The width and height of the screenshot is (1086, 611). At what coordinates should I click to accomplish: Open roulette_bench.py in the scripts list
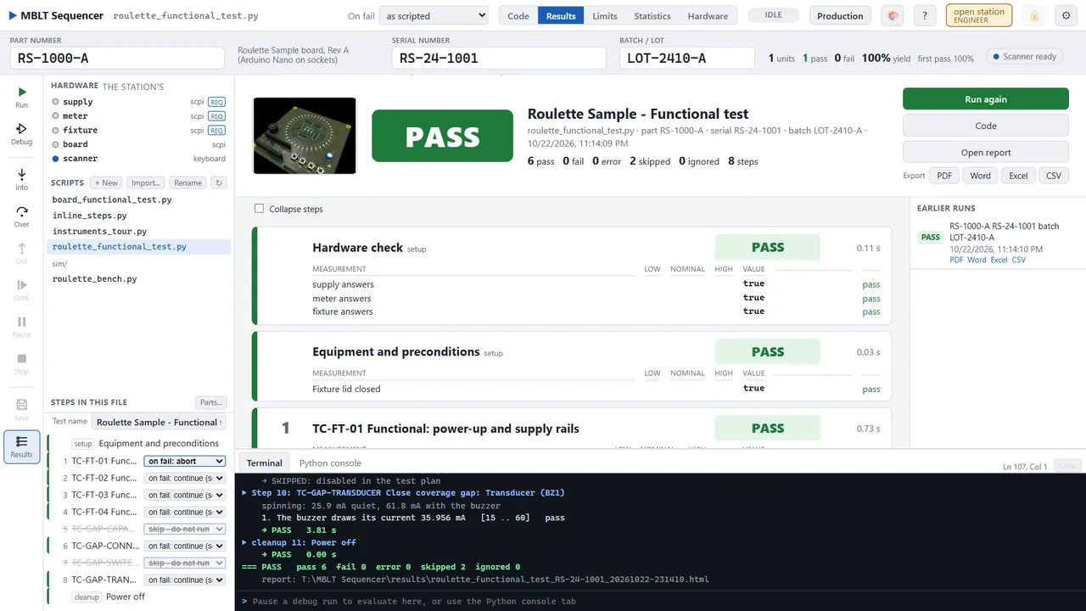95,279
